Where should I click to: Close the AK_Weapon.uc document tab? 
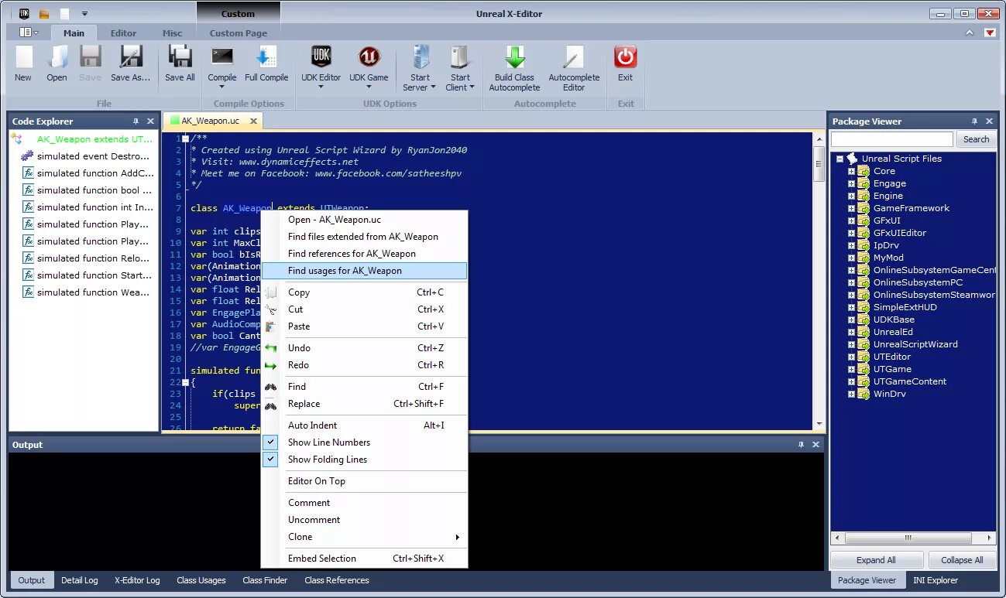click(253, 121)
